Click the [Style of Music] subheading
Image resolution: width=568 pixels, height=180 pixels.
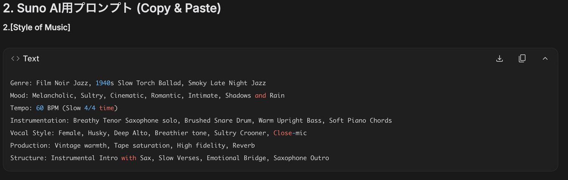(x=37, y=27)
